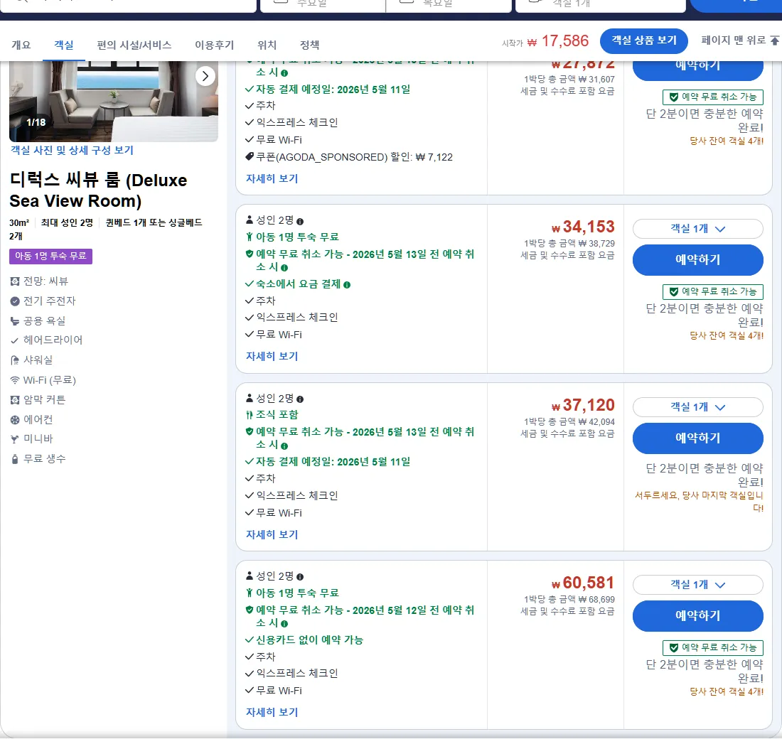Open 객실 1개 dropdown for ₩34,153 offer

[697, 229]
